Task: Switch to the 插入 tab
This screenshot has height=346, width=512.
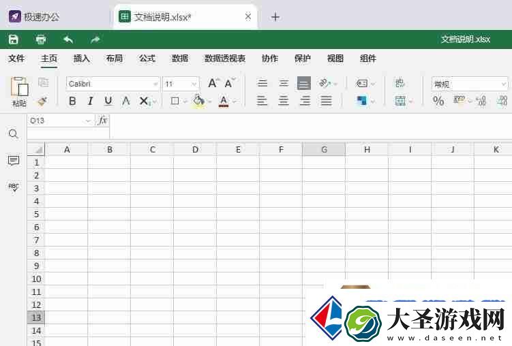Action: coord(82,59)
